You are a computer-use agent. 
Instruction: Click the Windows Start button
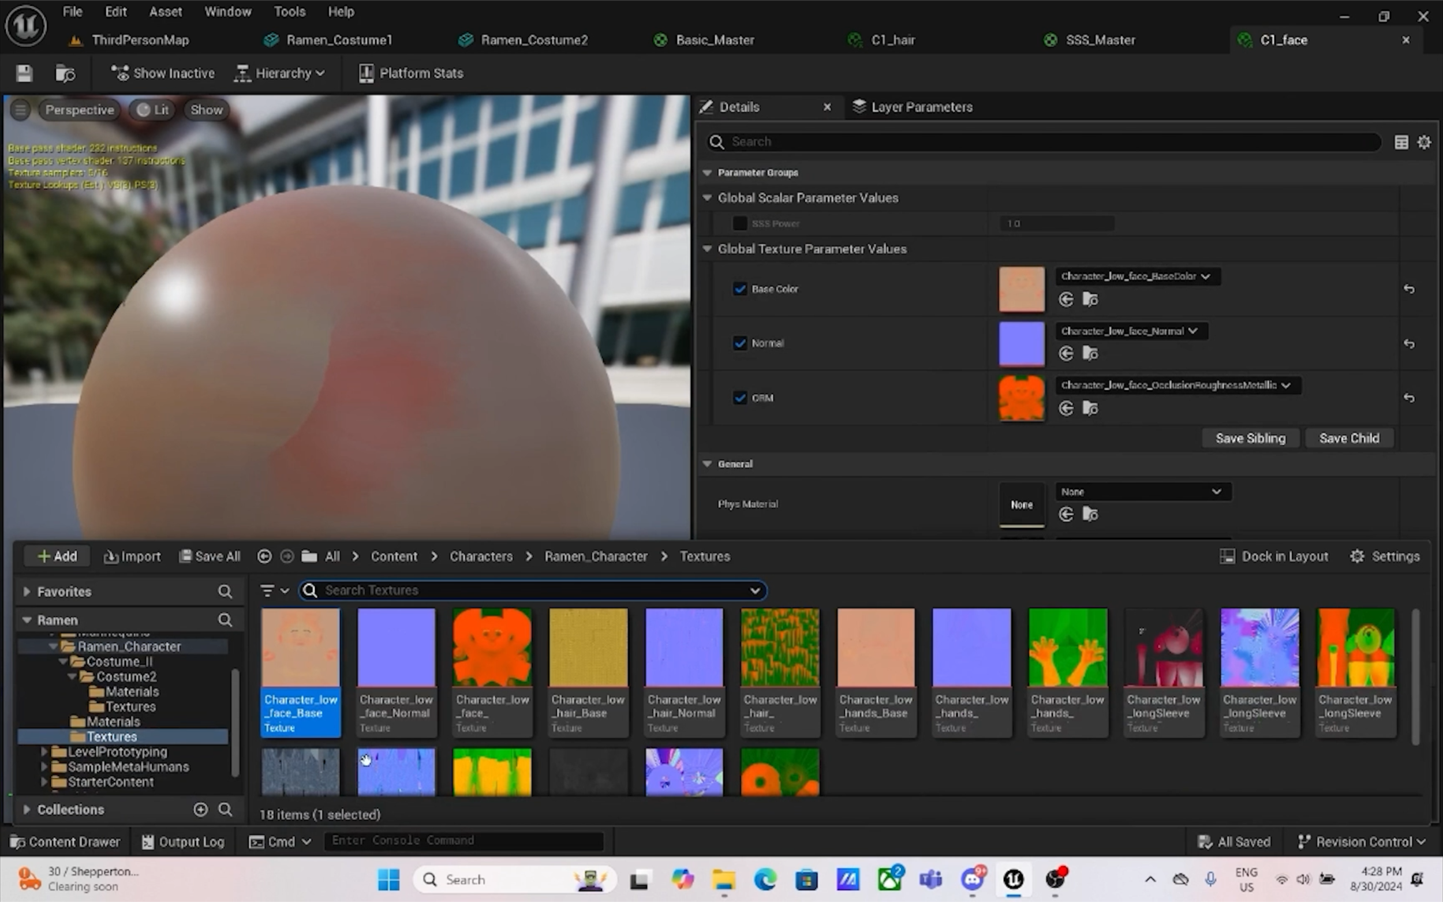(x=389, y=879)
